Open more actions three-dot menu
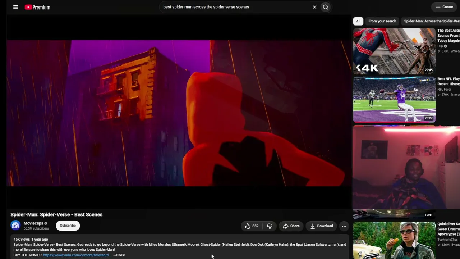 [344, 226]
